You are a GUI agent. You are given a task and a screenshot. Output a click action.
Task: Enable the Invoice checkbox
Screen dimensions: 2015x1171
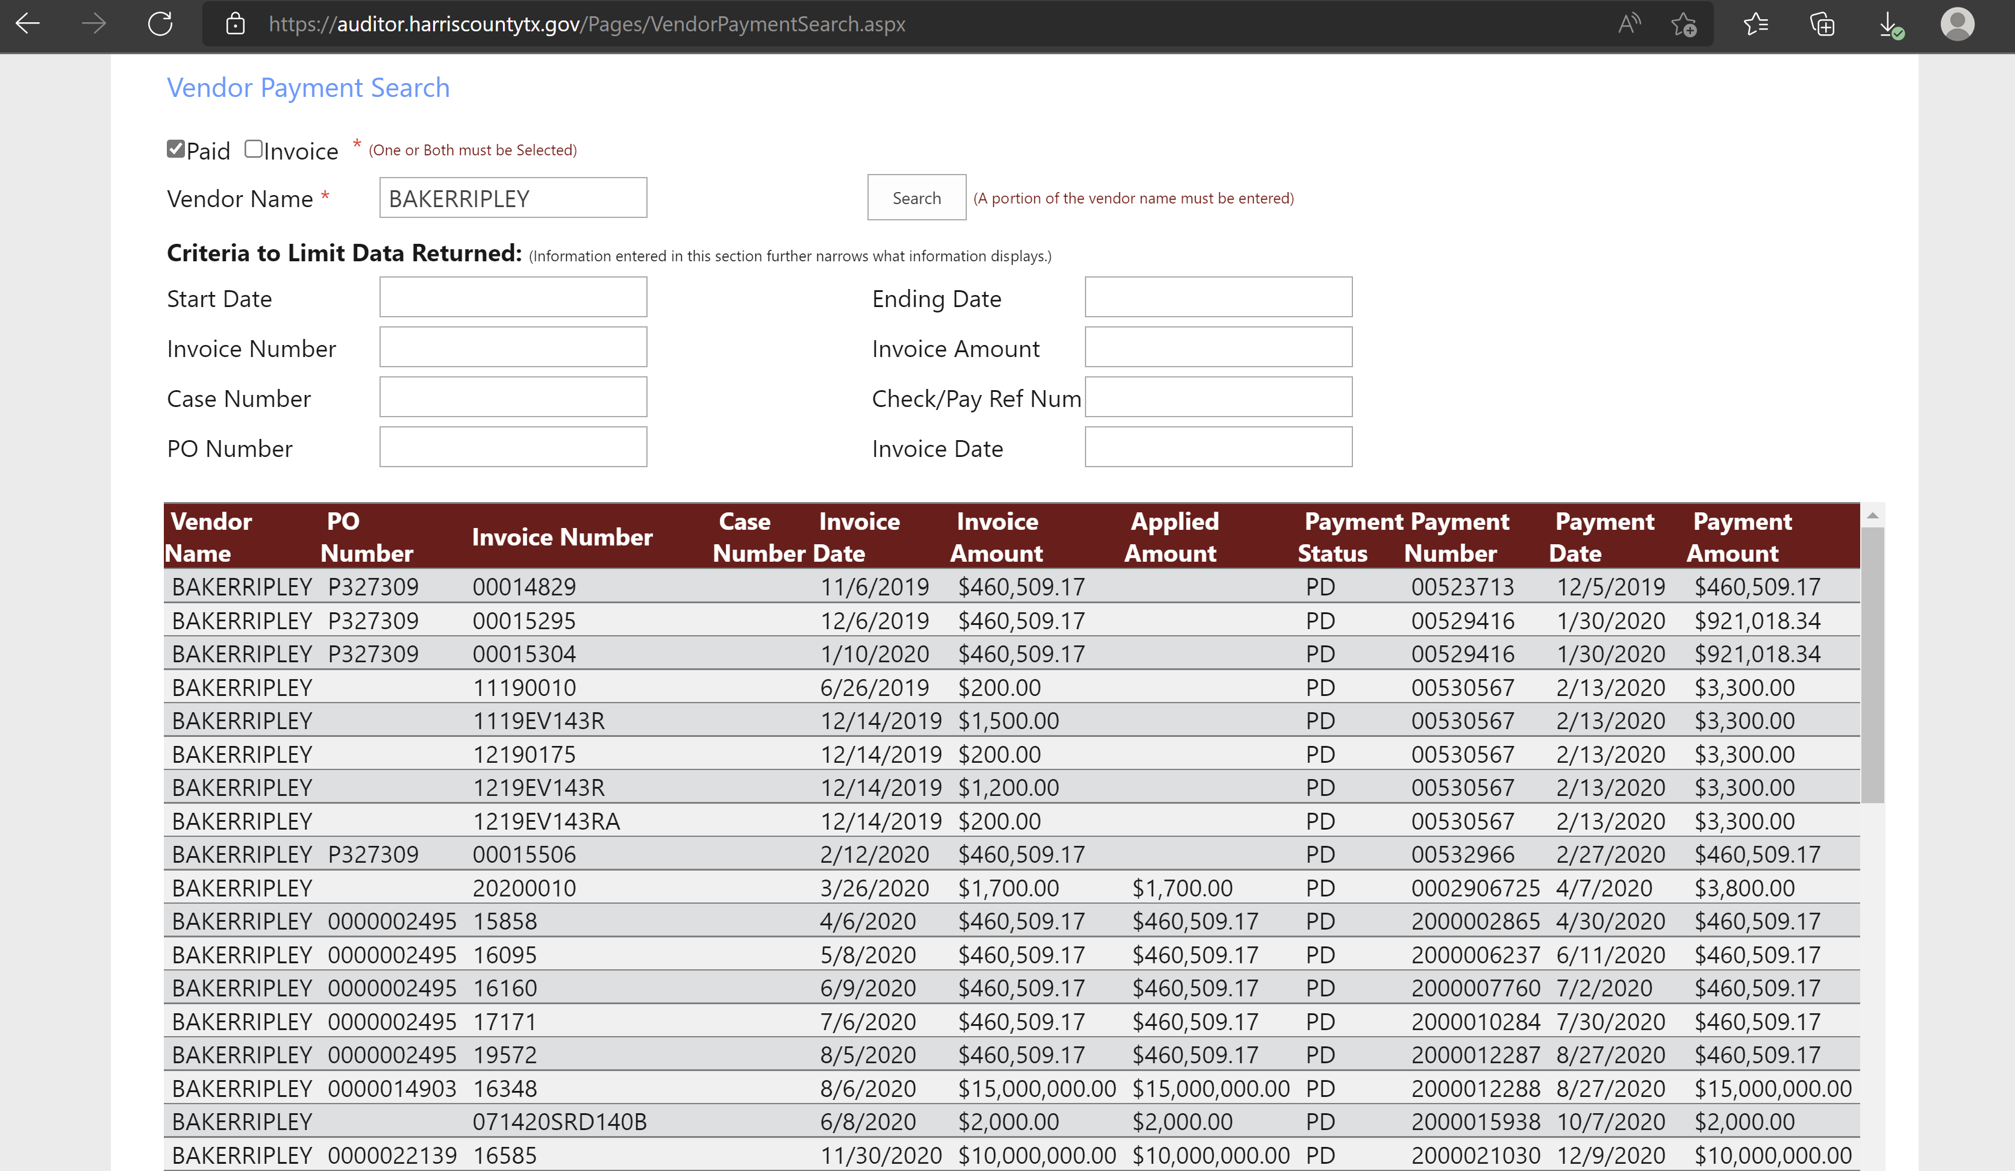click(254, 149)
